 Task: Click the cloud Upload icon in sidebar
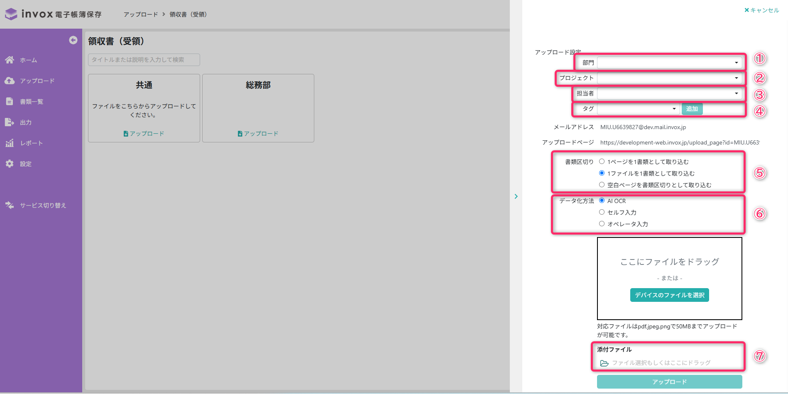point(10,81)
